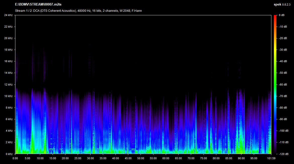The image size is (294, 164).
Task: Click the 50:00 time axis marker
Action: [141, 158]
